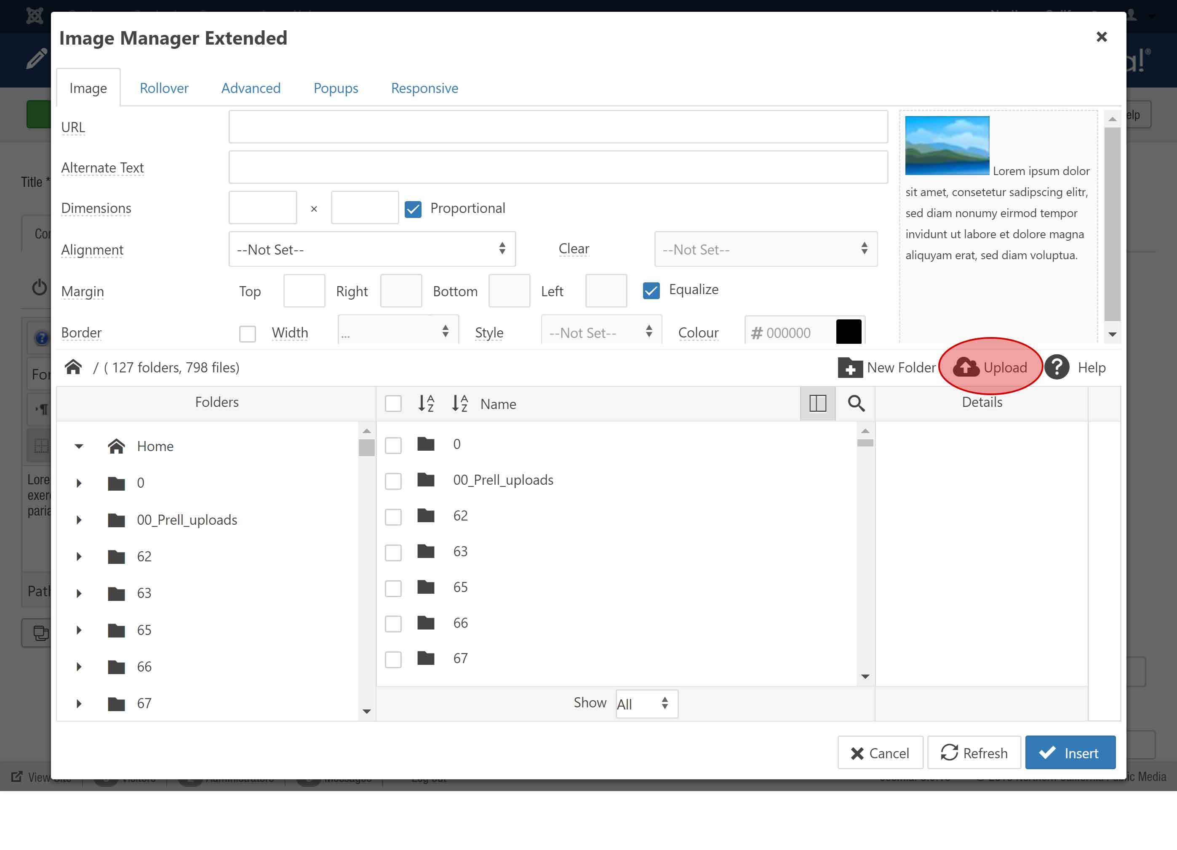Open the Alignment dropdown

point(371,250)
